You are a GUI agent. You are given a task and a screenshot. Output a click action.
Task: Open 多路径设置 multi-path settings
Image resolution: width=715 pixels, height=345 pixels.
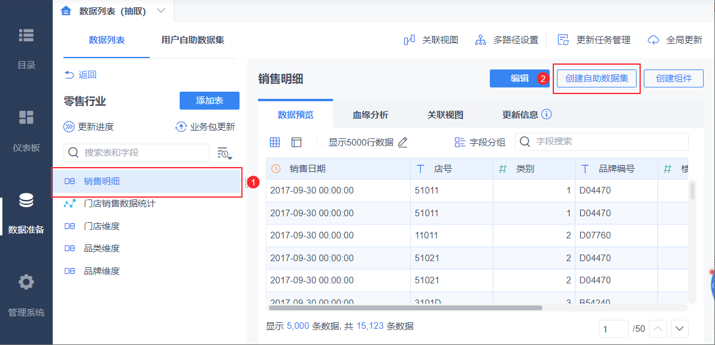(480, 40)
